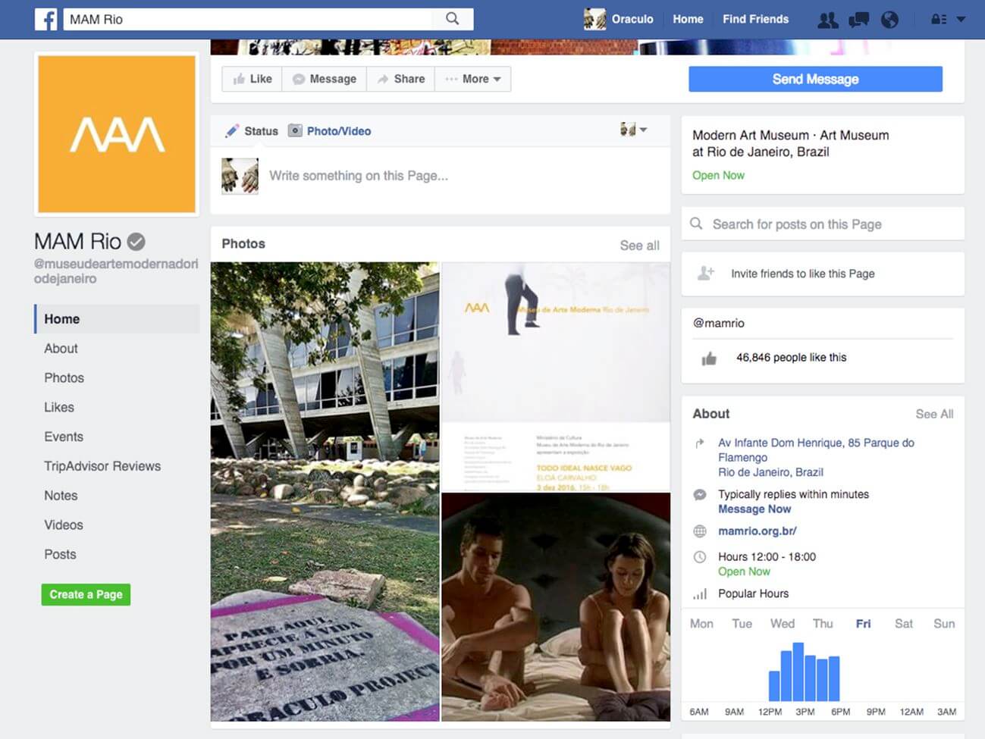Go to Home in top bar
The width and height of the screenshot is (985, 739).
pyautogui.click(x=688, y=19)
